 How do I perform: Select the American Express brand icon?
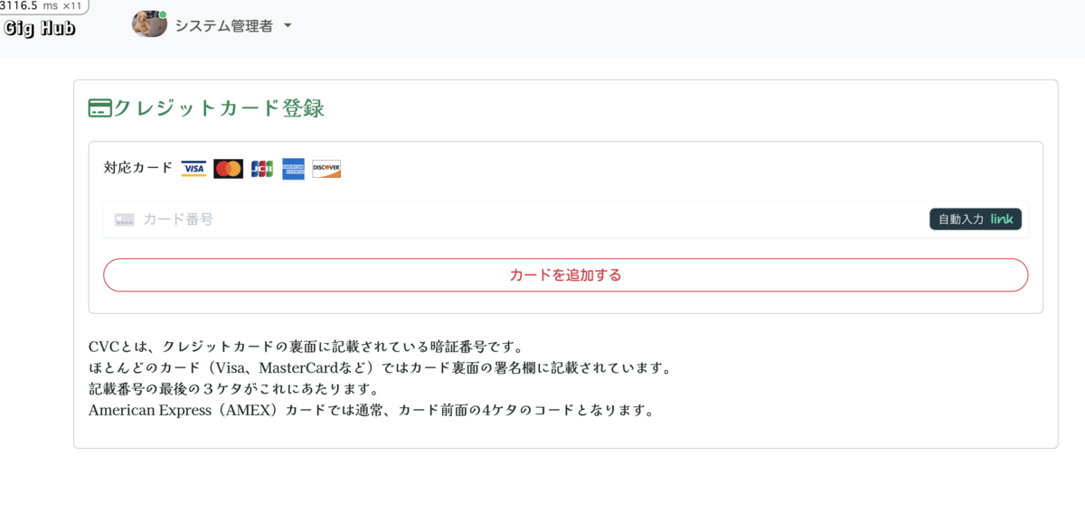294,169
